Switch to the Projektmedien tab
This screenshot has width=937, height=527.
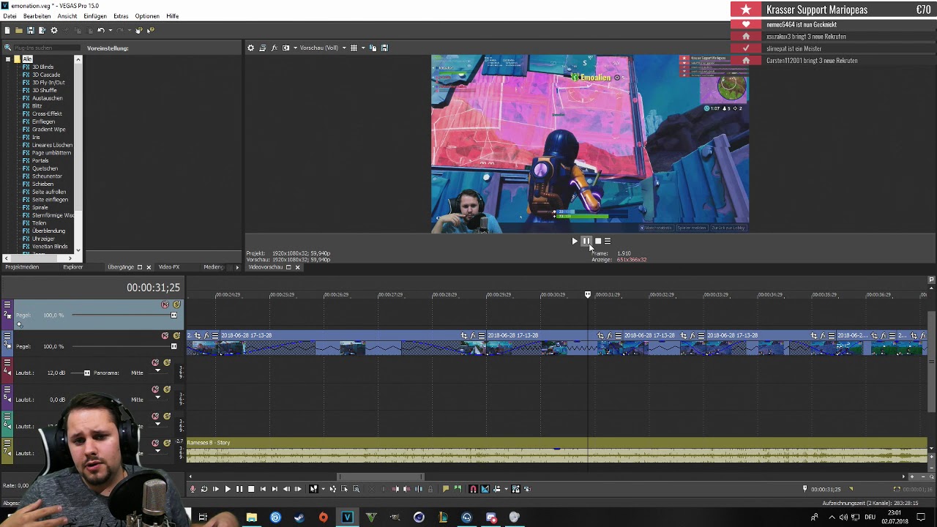pyautogui.click(x=22, y=267)
